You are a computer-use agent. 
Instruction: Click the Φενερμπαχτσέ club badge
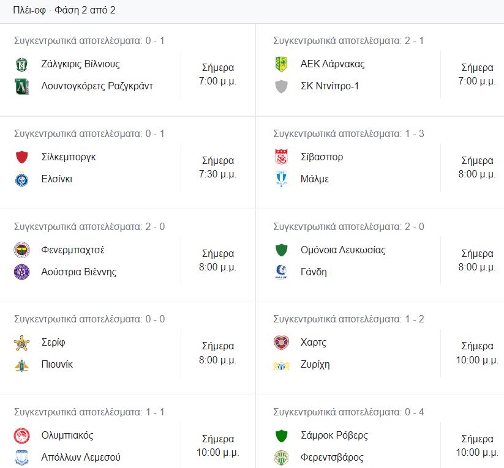[x=21, y=250]
